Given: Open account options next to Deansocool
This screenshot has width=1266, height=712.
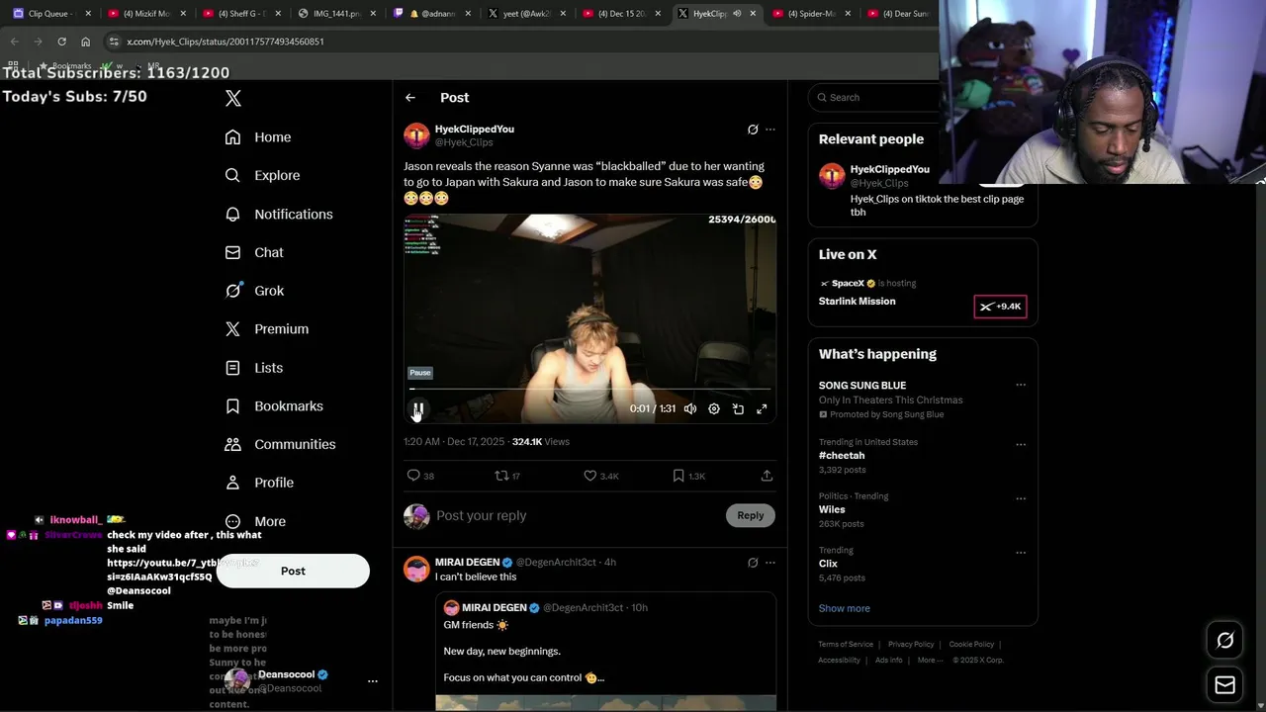Looking at the screenshot, I should tap(373, 681).
